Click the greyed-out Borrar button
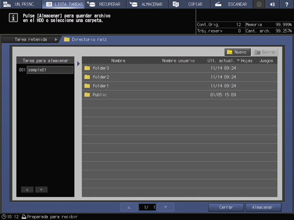 click(265, 52)
